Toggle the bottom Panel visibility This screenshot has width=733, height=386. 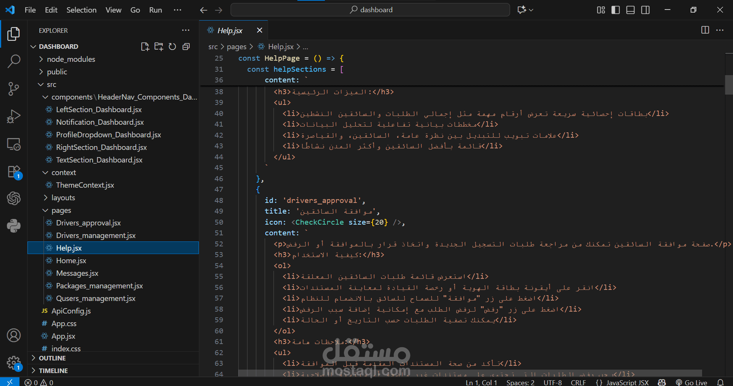click(630, 10)
